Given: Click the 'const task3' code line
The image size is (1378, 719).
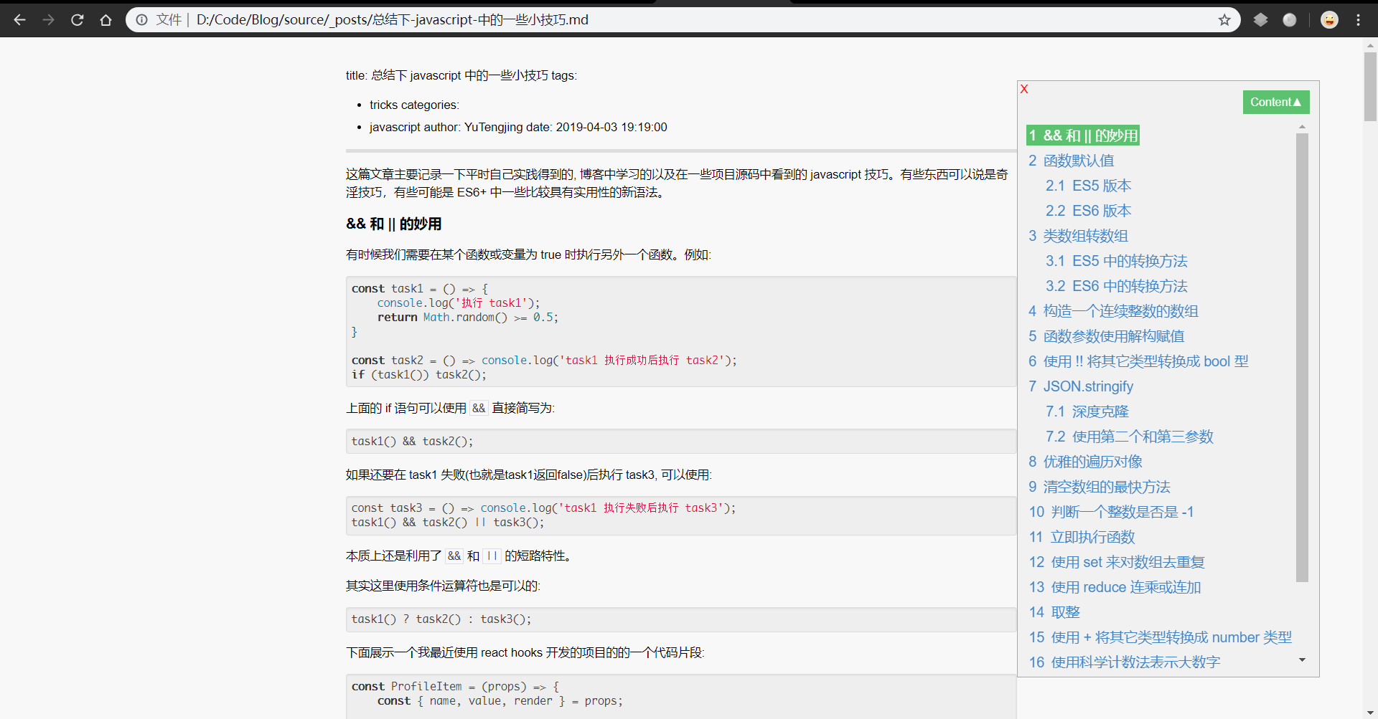Looking at the screenshot, I should pyautogui.click(x=543, y=508).
